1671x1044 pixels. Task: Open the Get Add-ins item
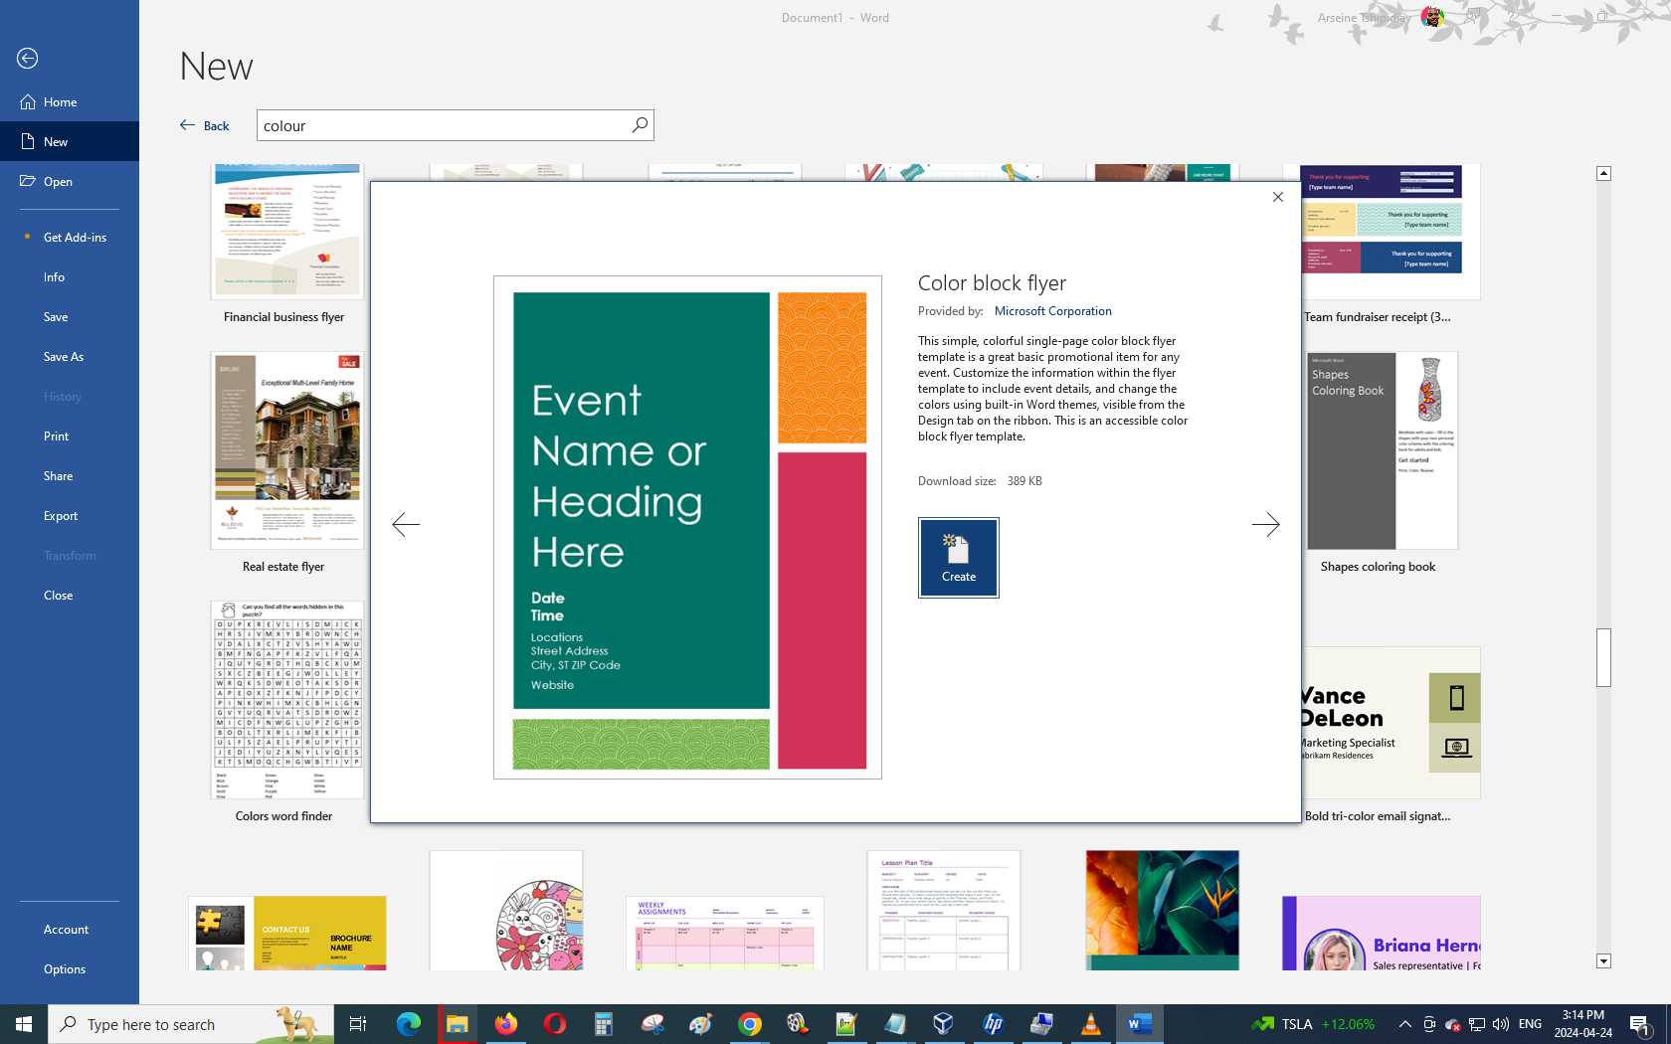coord(75,238)
